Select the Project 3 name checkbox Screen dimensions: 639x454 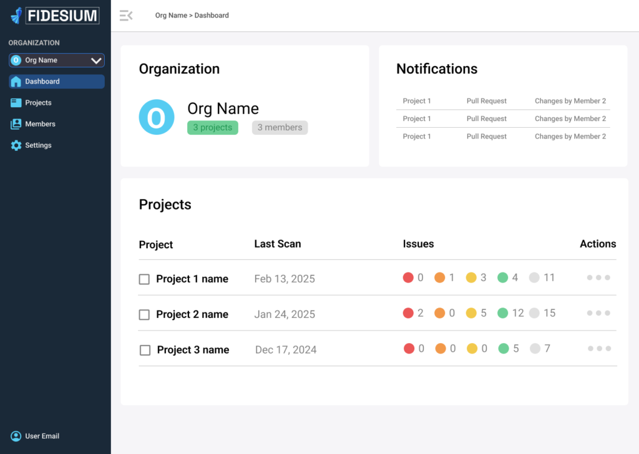(x=145, y=350)
